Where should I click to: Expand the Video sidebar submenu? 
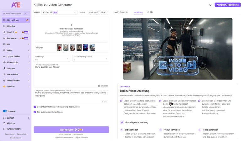[x=16, y=50]
